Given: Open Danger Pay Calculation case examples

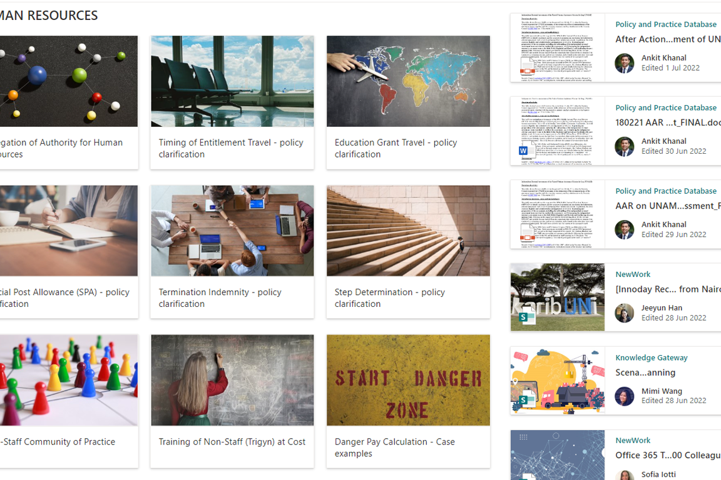Looking at the screenshot, I should pos(394,447).
